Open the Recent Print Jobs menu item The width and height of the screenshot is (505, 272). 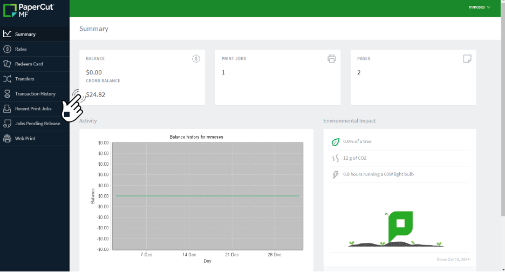(x=33, y=108)
